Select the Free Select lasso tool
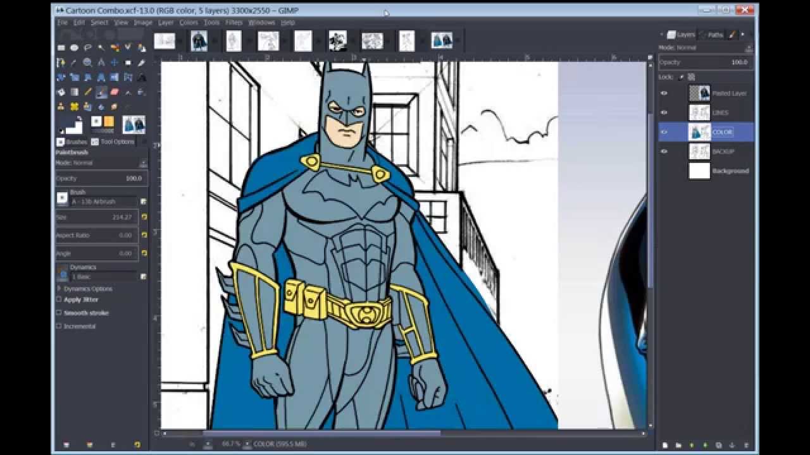This screenshot has height=455, width=810. coord(87,47)
